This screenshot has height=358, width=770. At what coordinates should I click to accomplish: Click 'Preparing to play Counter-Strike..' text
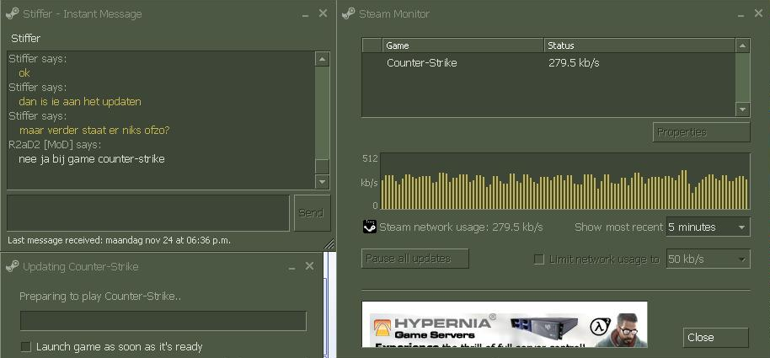100,297
